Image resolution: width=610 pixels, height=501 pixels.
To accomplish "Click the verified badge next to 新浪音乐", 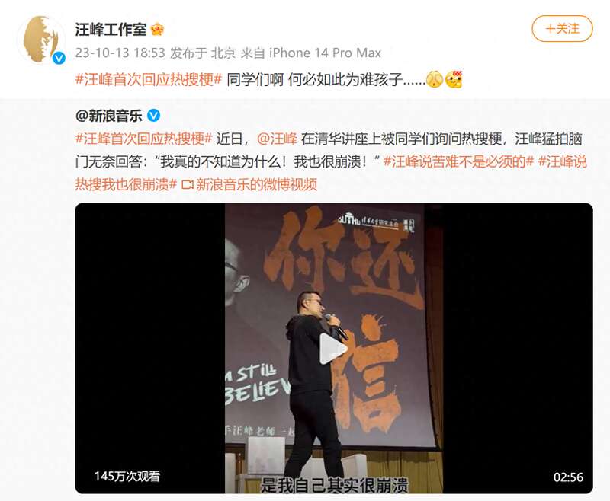I will 154,115.
